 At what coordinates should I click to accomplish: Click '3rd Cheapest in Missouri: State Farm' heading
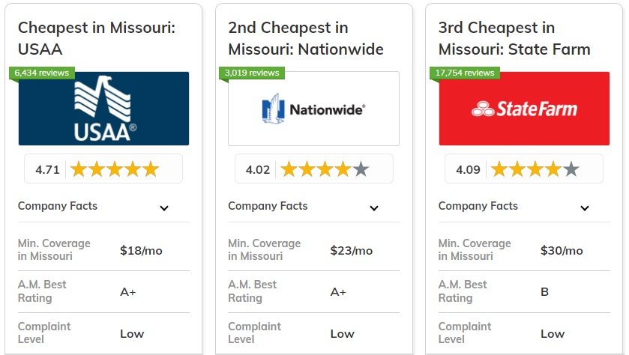514,38
